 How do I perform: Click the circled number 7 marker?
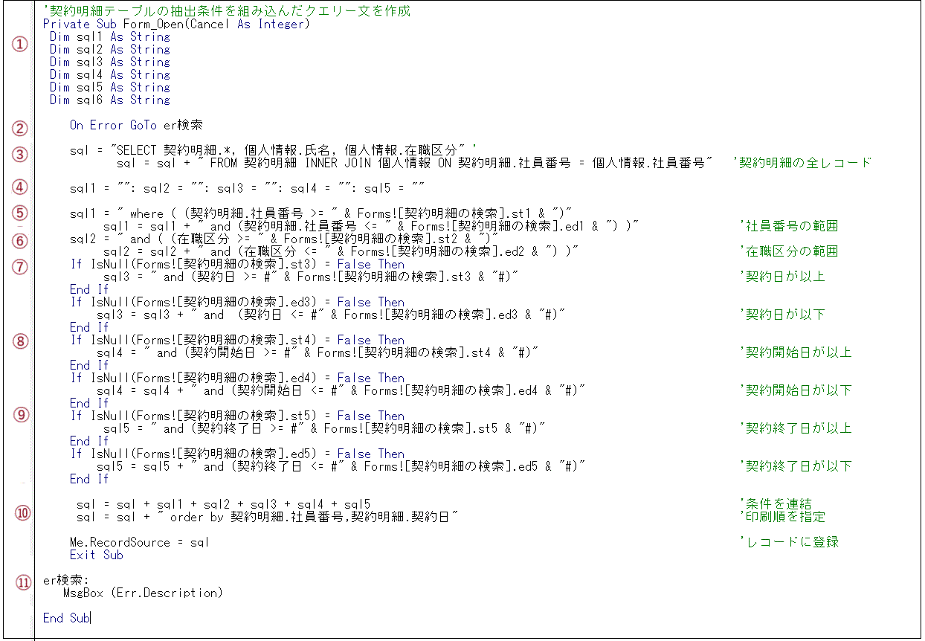click(20, 266)
